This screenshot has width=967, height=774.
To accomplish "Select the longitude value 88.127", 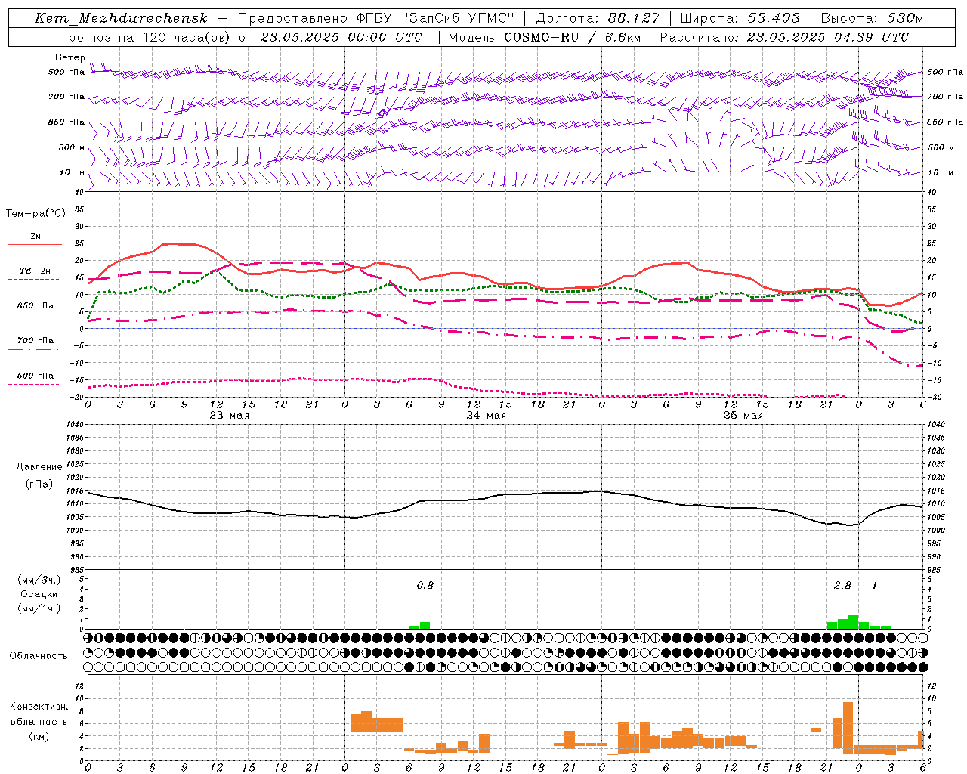I will point(634,18).
